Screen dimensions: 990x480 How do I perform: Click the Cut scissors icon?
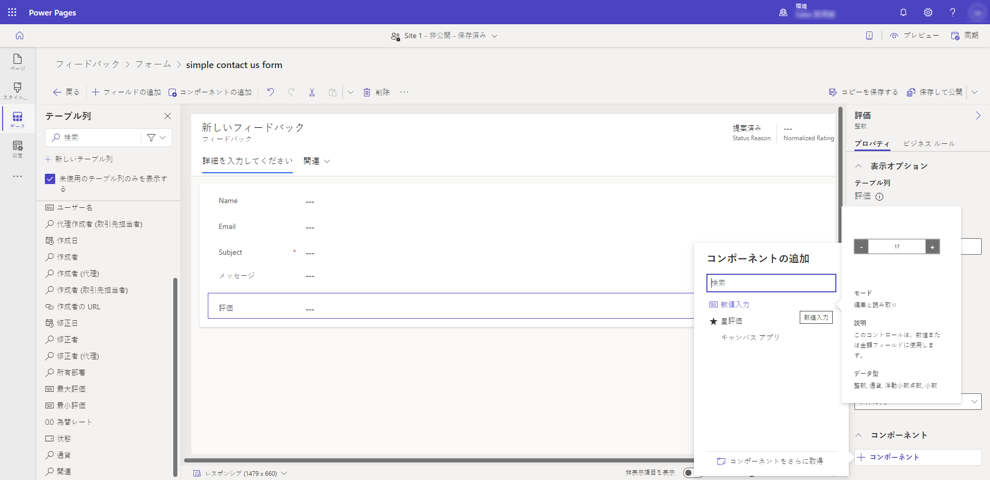click(312, 92)
